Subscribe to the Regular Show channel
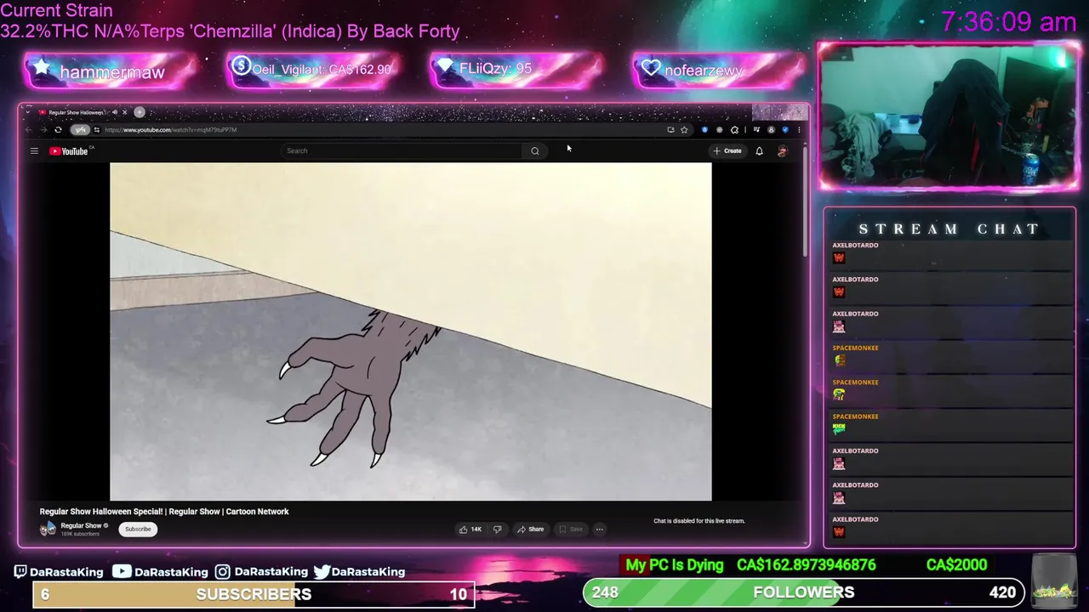This screenshot has width=1089, height=612. (x=138, y=530)
